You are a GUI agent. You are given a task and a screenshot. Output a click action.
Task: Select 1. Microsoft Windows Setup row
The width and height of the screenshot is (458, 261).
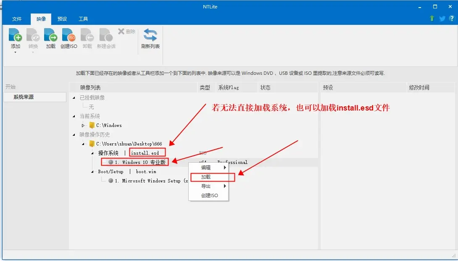coord(151,181)
